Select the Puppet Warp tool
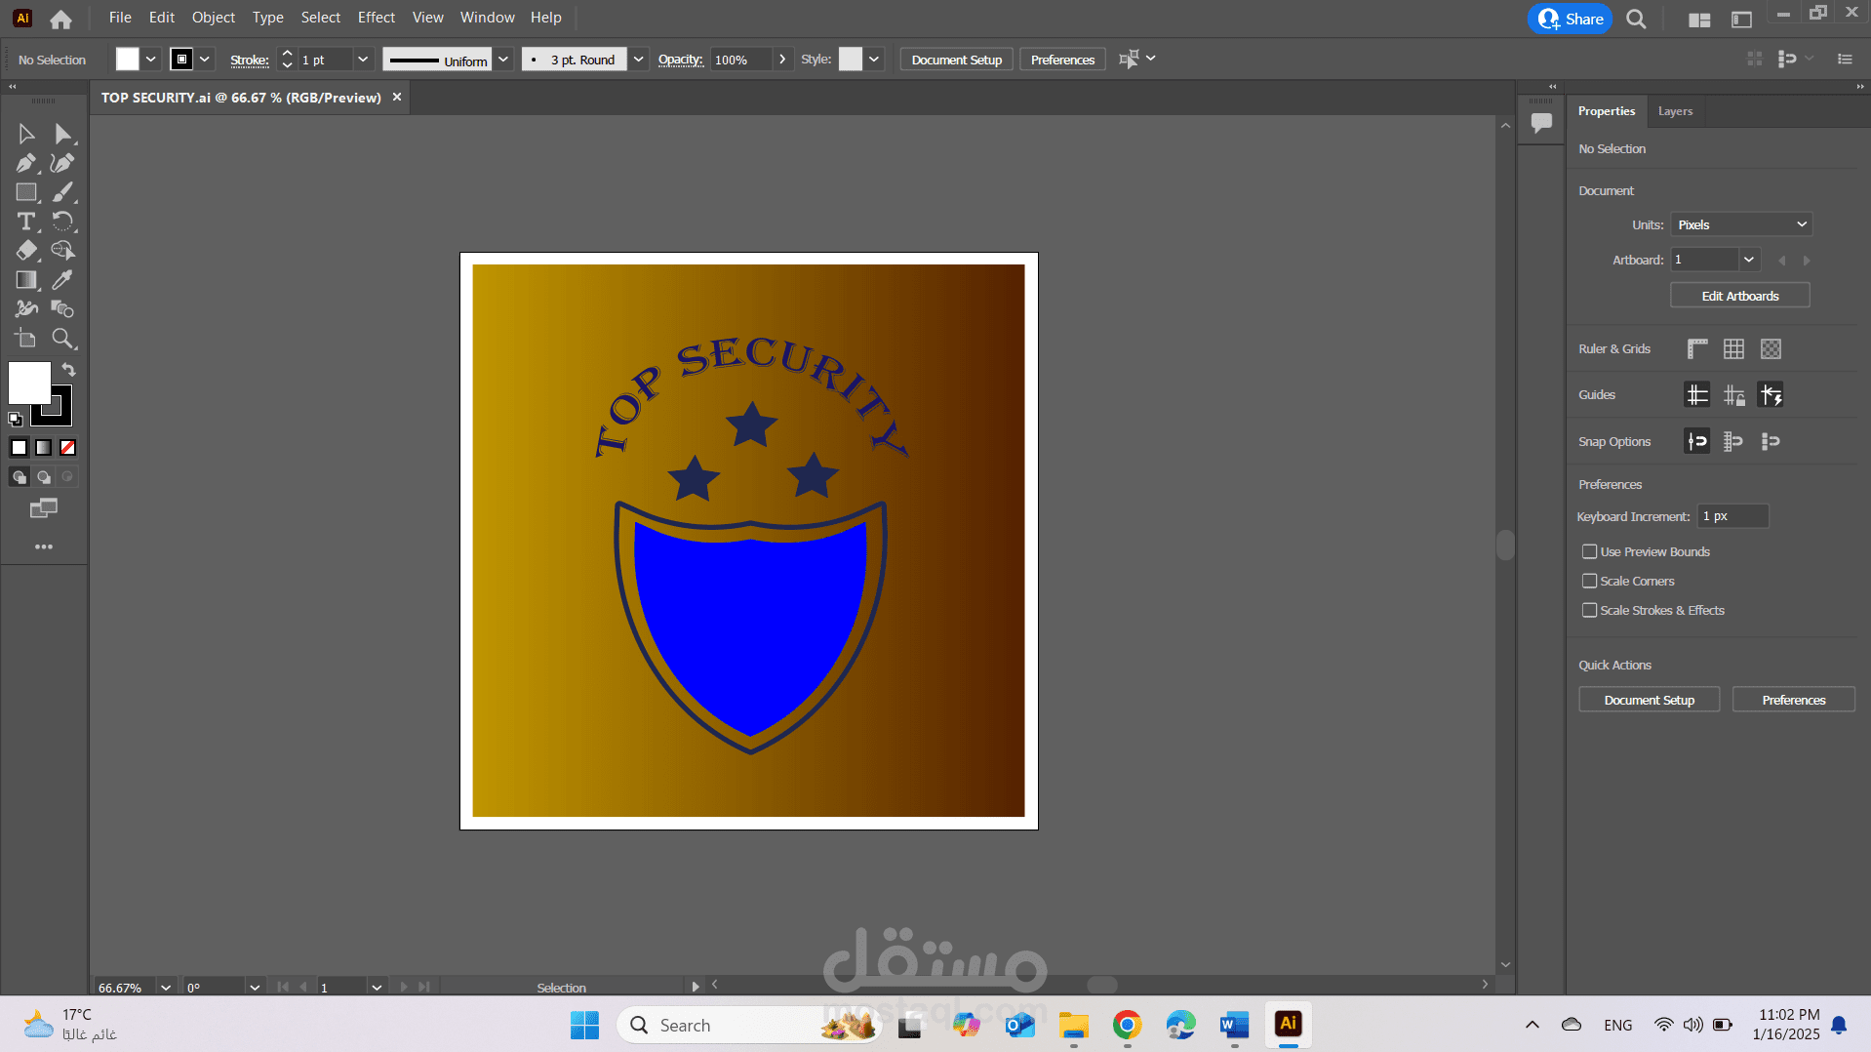 click(x=26, y=309)
